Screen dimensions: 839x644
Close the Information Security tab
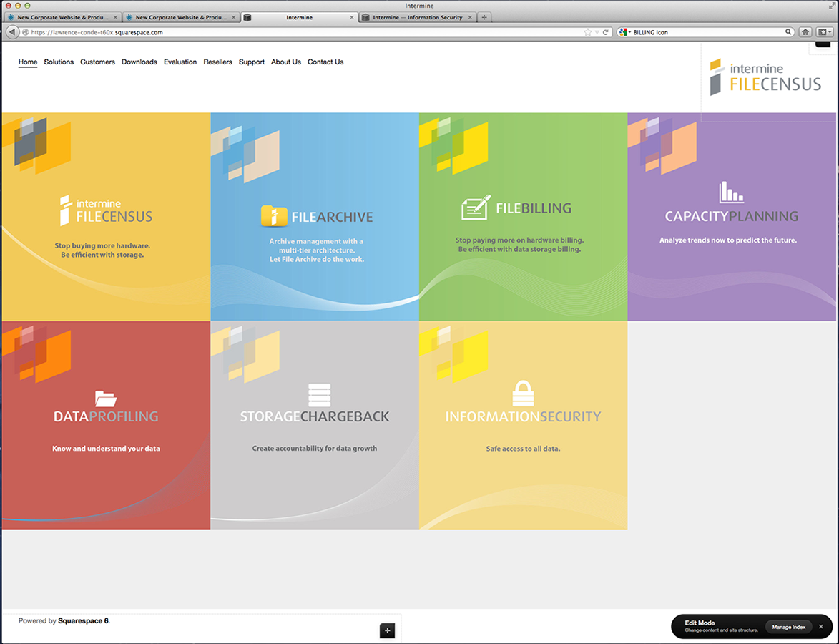pos(470,17)
